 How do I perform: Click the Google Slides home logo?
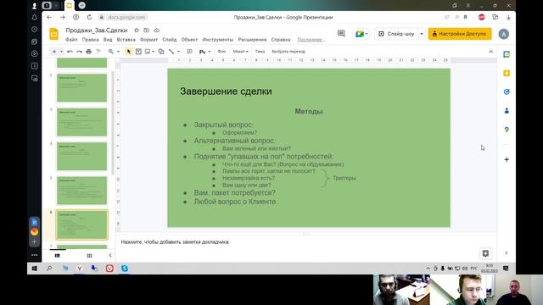pos(53,34)
